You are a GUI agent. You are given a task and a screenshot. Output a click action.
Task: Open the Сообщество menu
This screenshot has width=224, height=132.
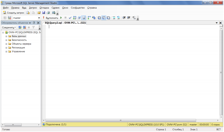pos(78,8)
